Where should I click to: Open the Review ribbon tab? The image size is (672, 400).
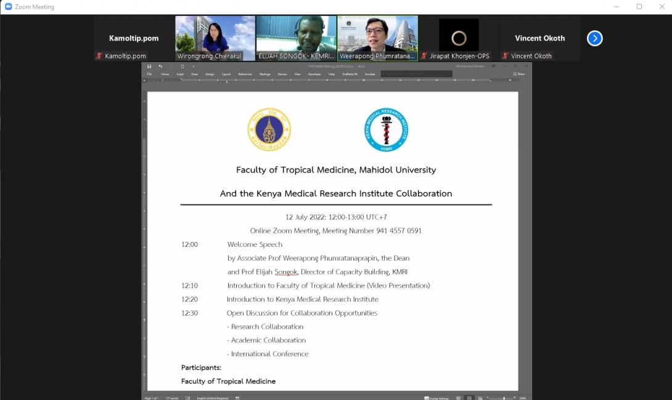tap(282, 74)
